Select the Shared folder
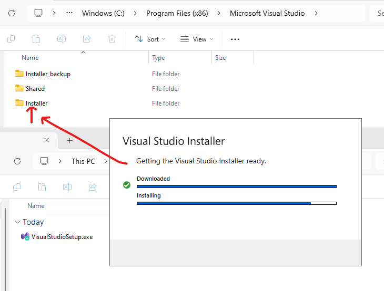The image size is (384, 291). [x=35, y=89]
